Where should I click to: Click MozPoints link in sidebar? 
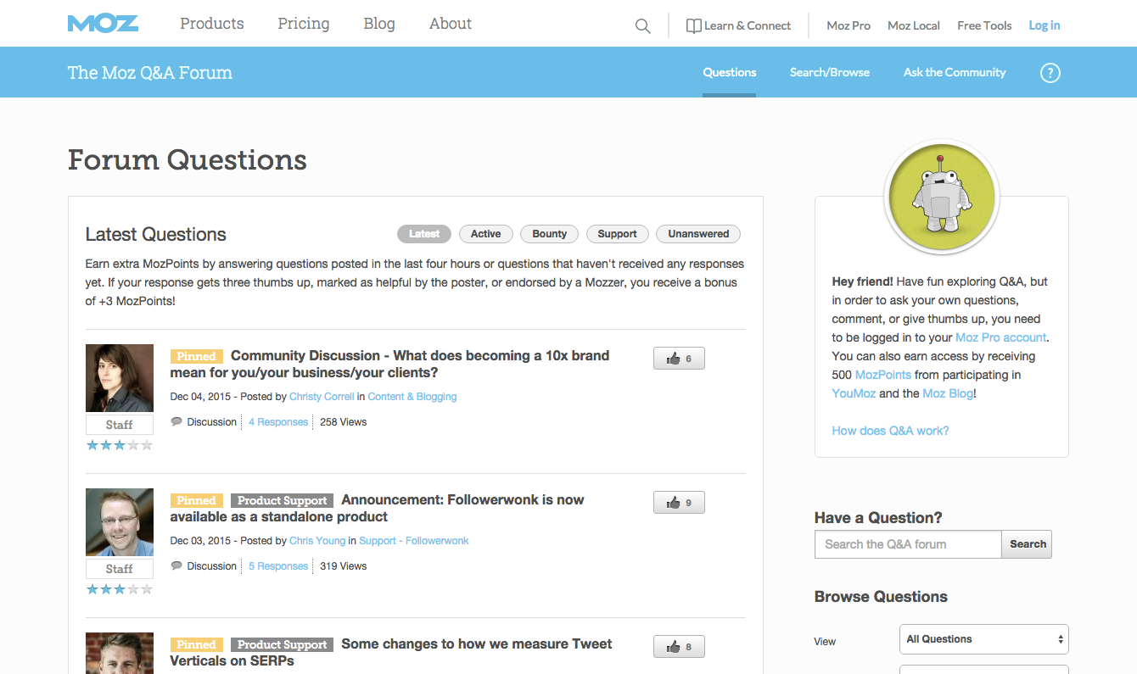pos(883,375)
